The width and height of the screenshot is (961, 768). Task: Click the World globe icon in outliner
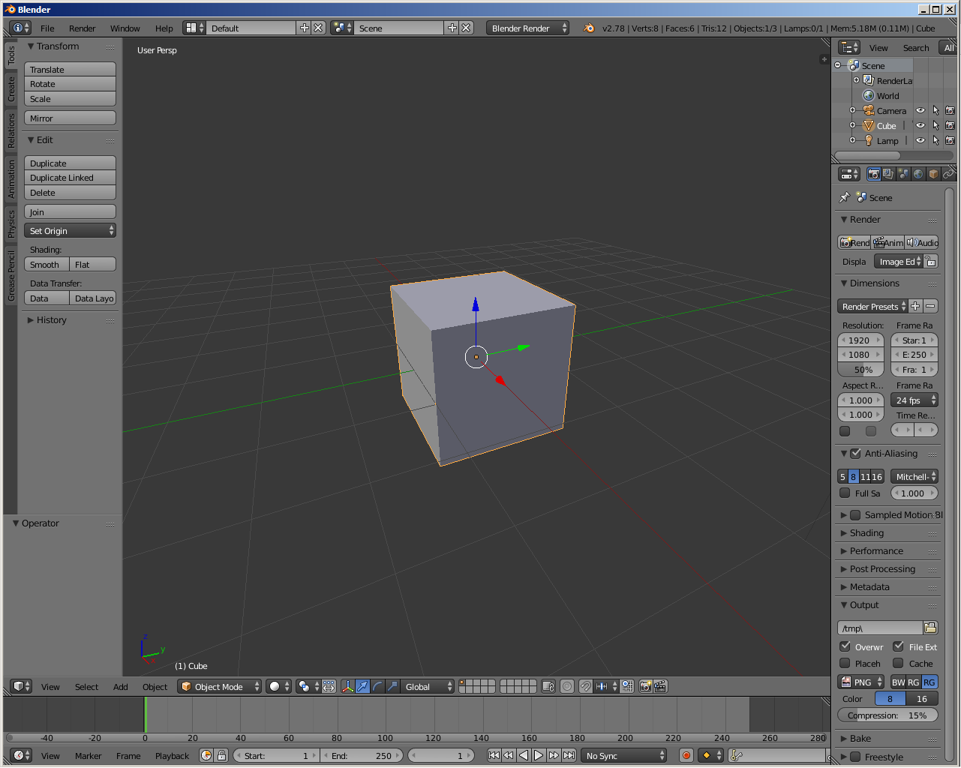(x=869, y=95)
